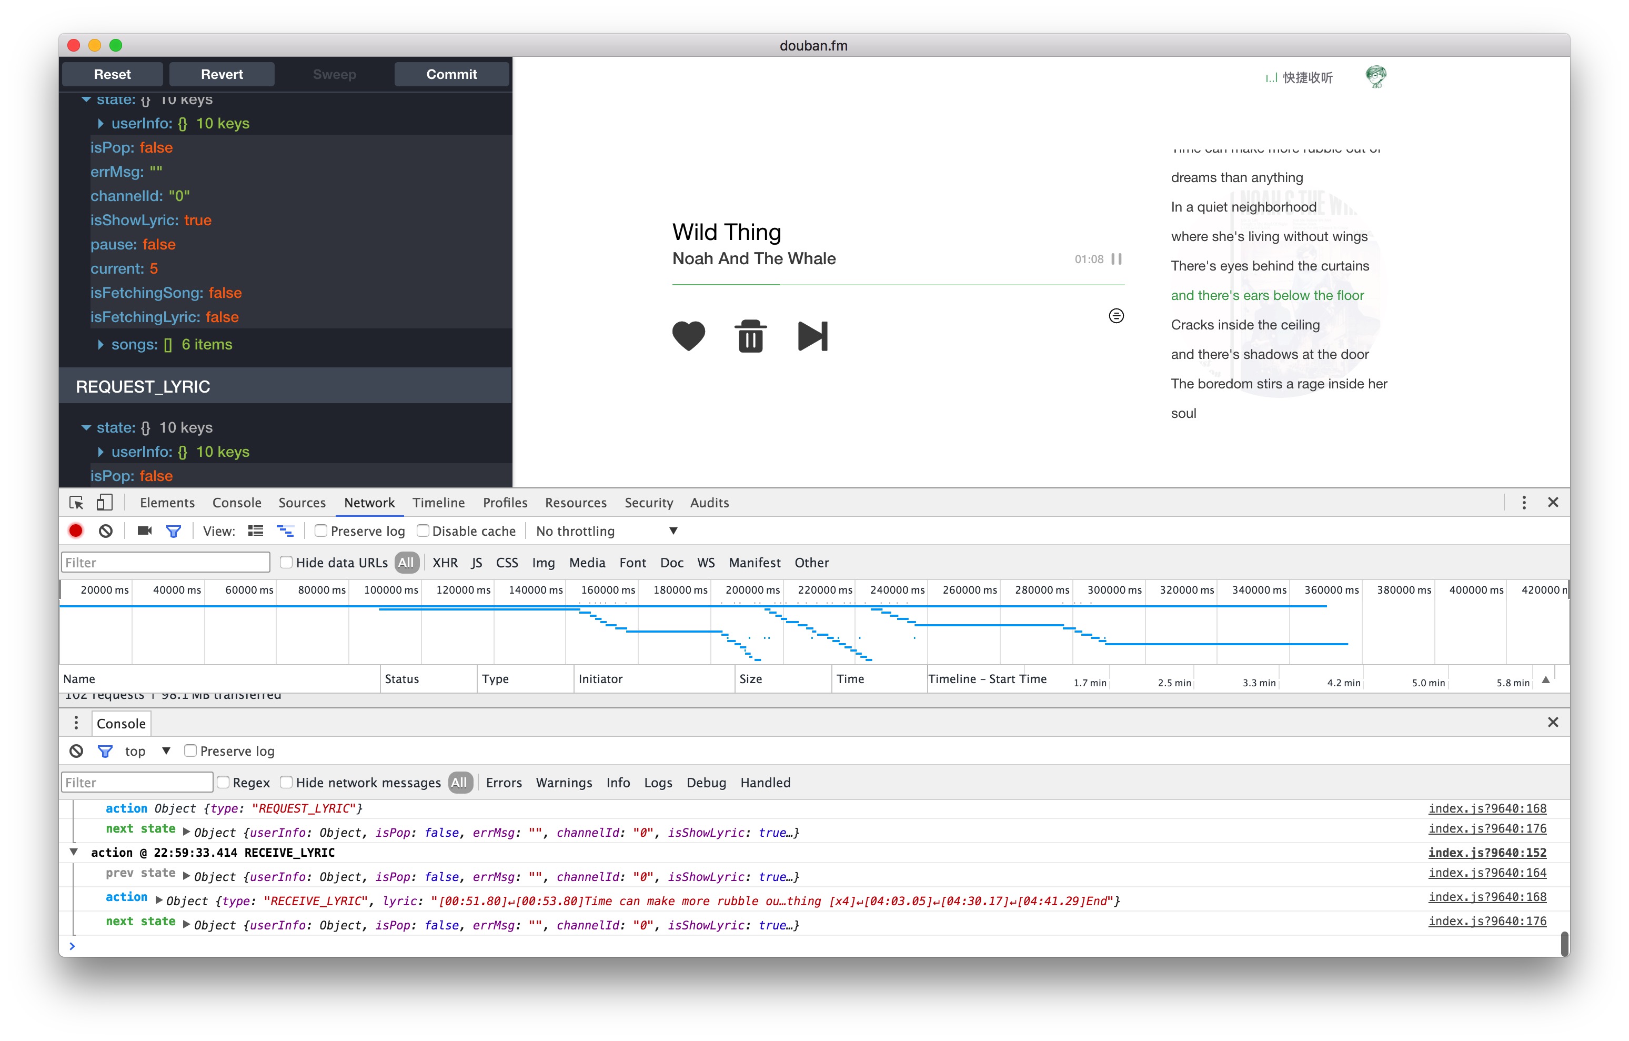Click the trash icon to ban the song

[x=750, y=336]
